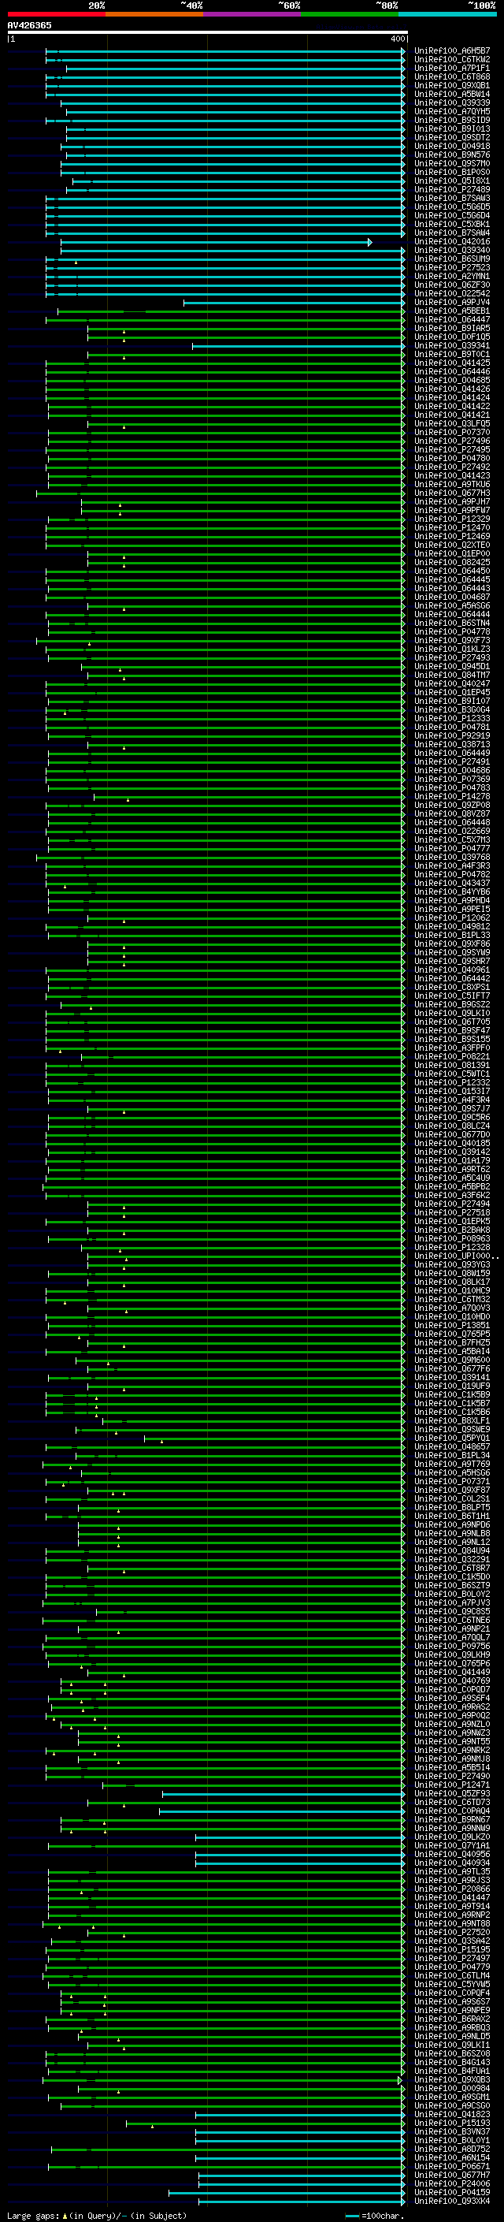This screenshot has height=2222, width=504.
Task: Select the UniRef100_Q39340 entry
Action: (452, 250)
